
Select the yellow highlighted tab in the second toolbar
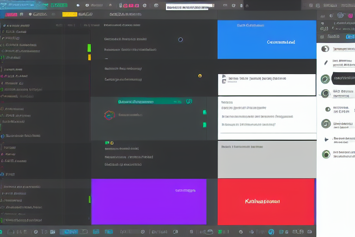click(x=69, y=14)
